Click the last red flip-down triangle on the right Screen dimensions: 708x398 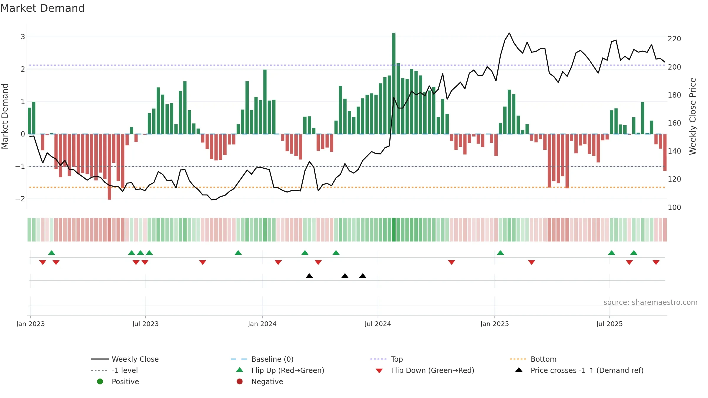point(656,262)
